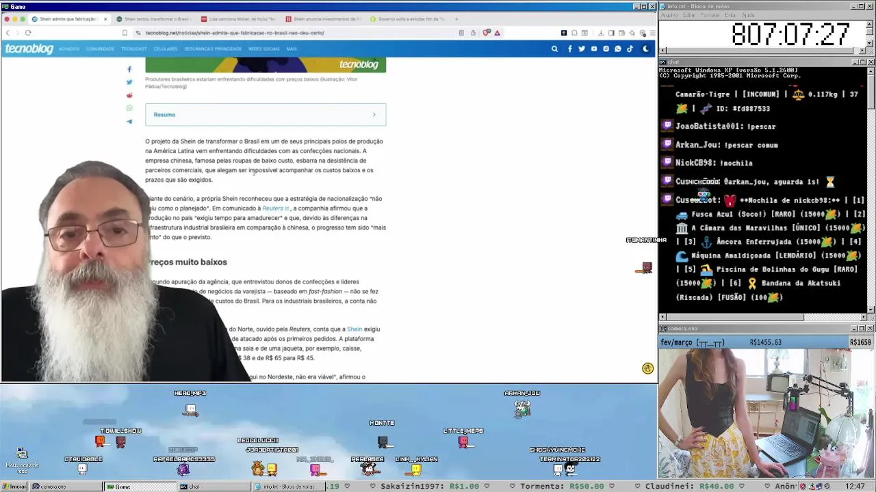
Task: Open Tecnoblog's Facebook icon in header
Action: [x=569, y=49]
